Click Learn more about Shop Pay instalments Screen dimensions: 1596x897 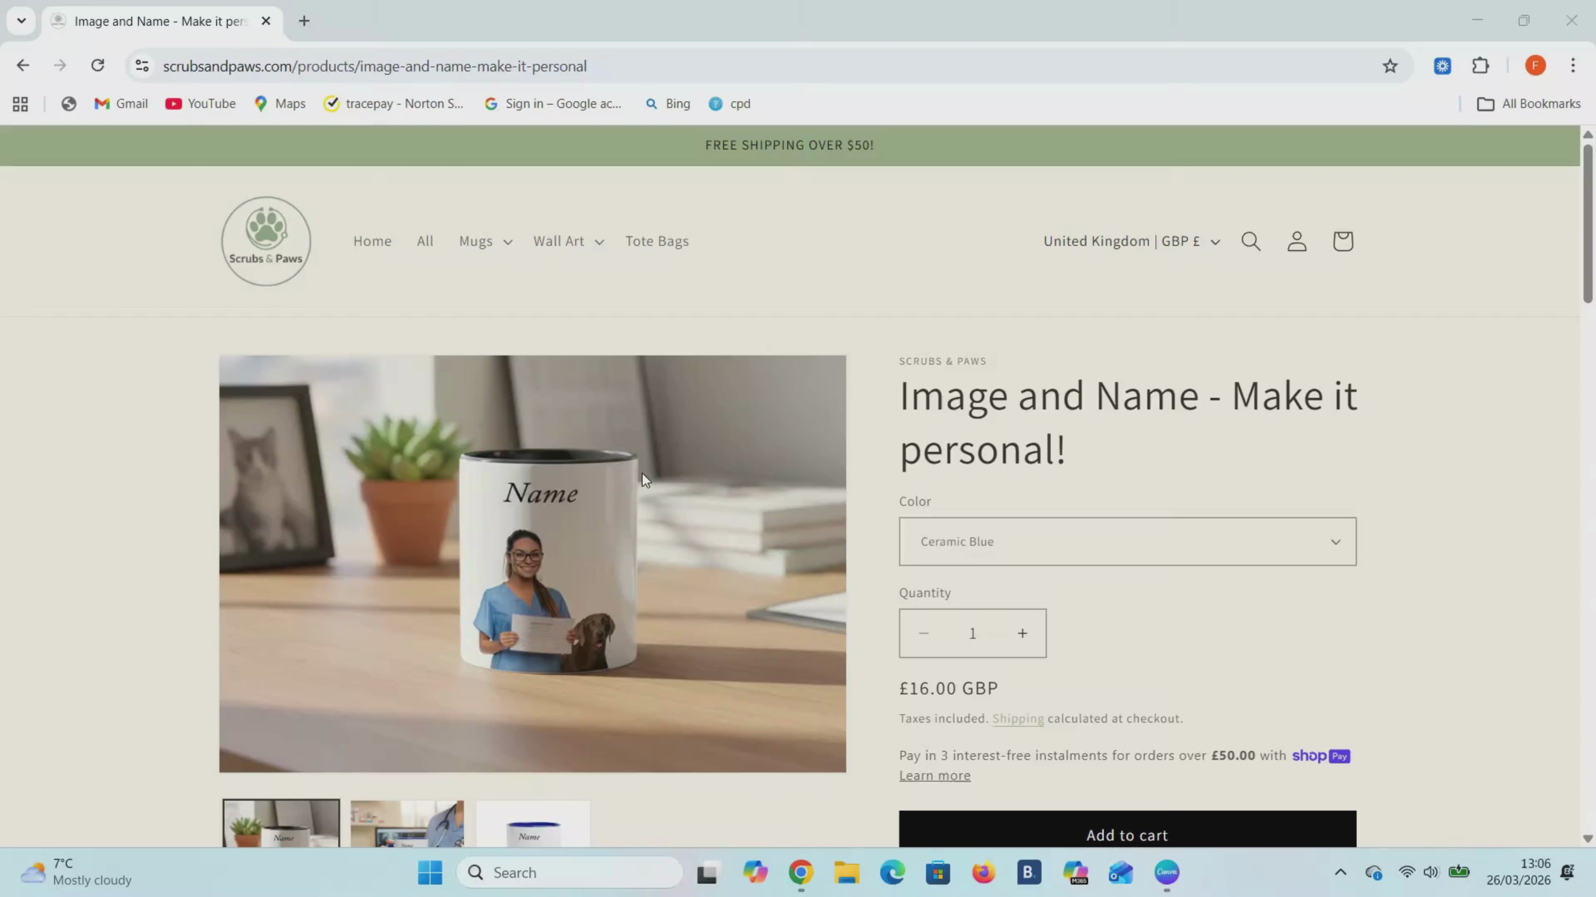(x=935, y=776)
